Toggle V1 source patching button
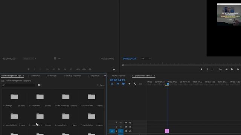Screen dimensions: 241x135 [x=112, y=131]
